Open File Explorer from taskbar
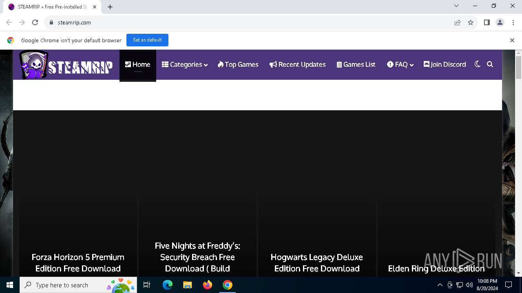The width and height of the screenshot is (522, 293). [x=187, y=285]
